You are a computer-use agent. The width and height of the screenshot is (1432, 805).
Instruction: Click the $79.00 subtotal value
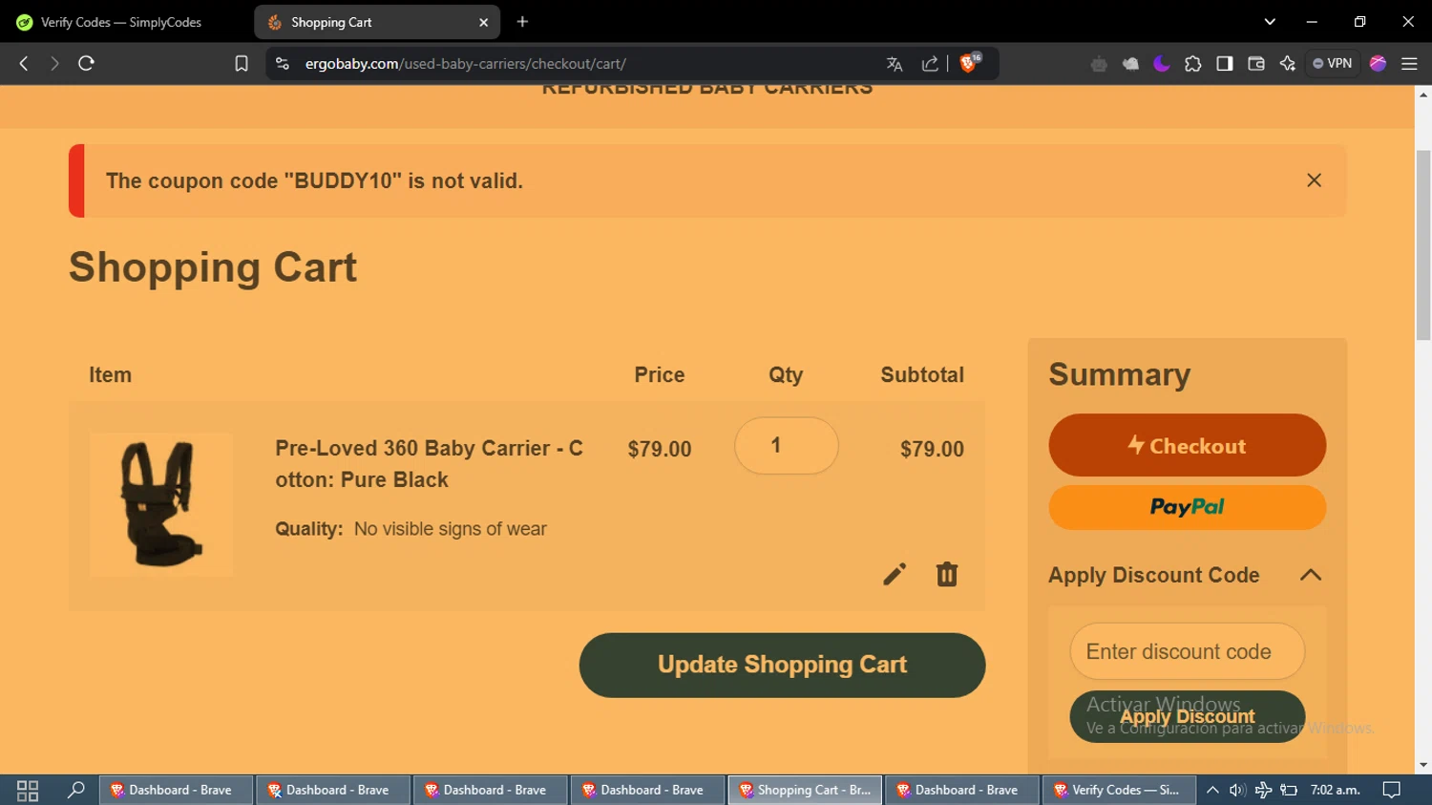pos(932,449)
